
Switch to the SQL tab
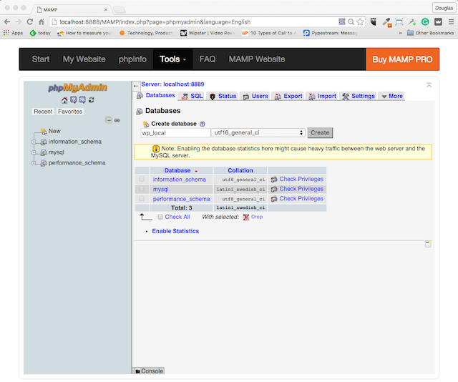click(x=192, y=96)
